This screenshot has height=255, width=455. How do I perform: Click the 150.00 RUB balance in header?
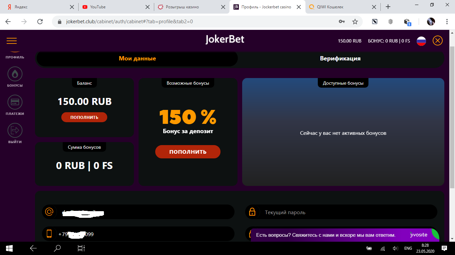pos(350,41)
